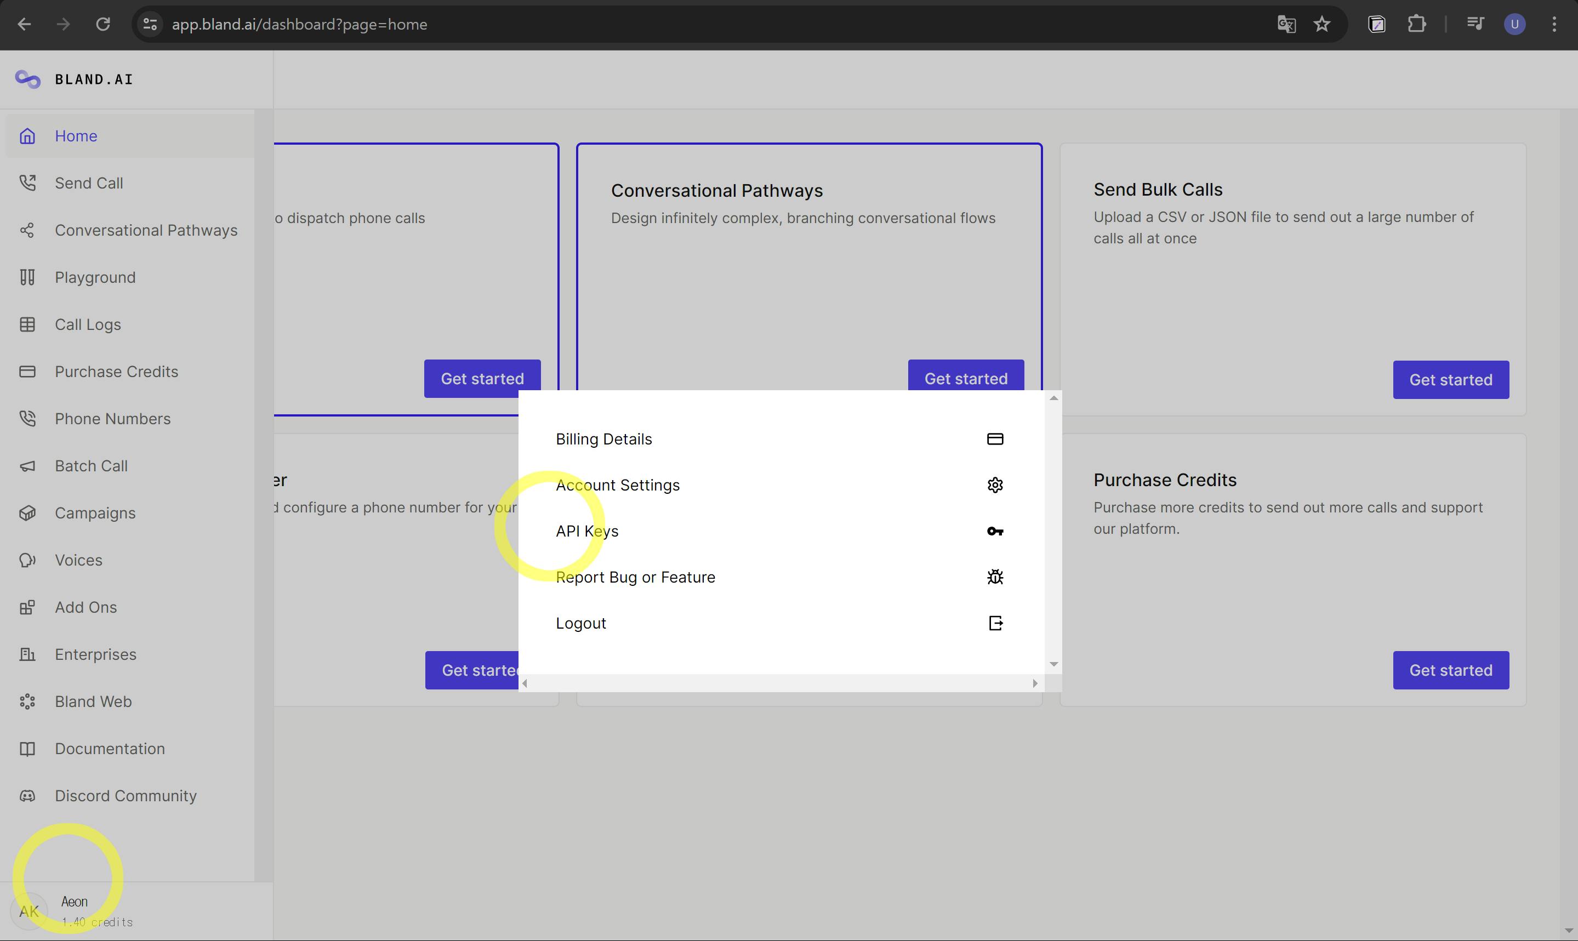Open the browser extensions puzzle icon
Screen dimensions: 1578x941
coord(1416,24)
